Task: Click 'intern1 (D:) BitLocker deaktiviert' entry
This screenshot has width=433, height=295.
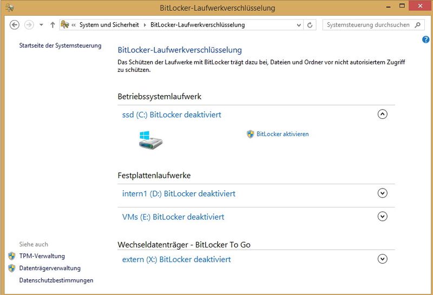Action: click(x=179, y=193)
